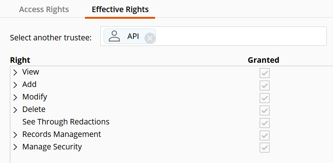Expand the Manage Security right
Screen dimensions: 333x163
click(15, 147)
